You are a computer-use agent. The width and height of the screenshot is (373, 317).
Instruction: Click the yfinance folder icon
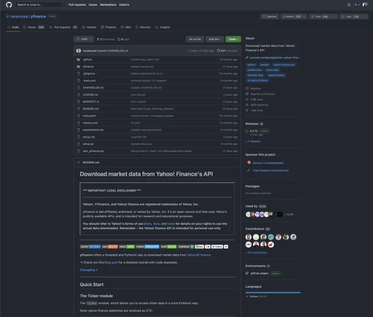[78, 66]
